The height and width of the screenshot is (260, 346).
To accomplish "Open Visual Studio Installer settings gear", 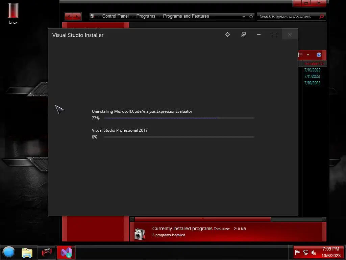I will [x=227, y=35].
